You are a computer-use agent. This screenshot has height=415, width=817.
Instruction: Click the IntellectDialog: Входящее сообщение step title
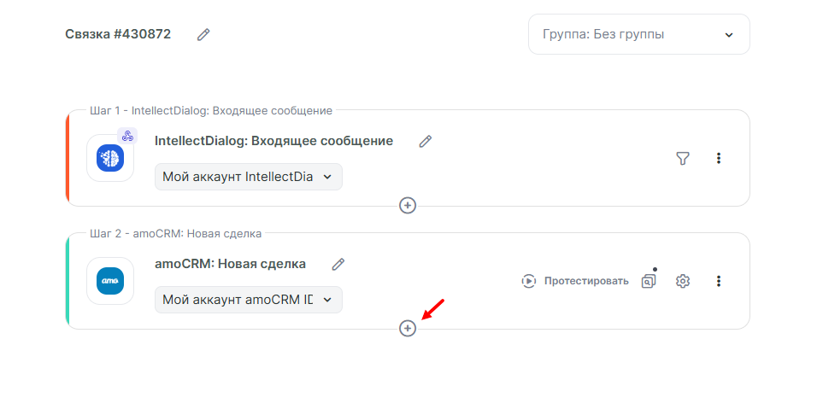[x=273, y=141]
